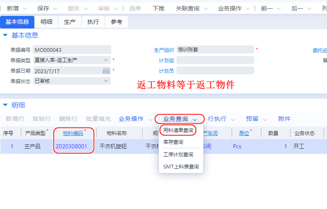Click the 附件 button in 明细 toolbar

click(x=284, y=119)
